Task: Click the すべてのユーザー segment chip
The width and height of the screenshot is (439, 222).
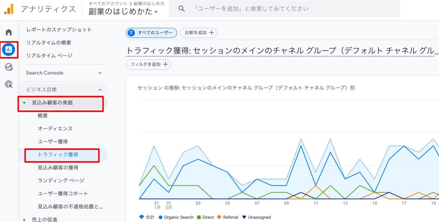Action: tap(151, 33)
